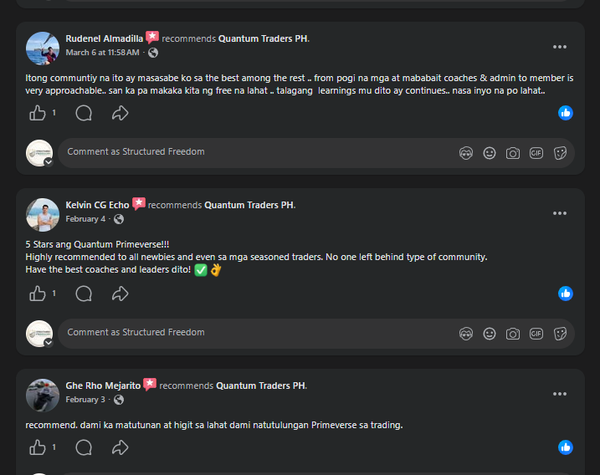View Ghe Rho Mejarito's profile picture
Image resolution: width=600 pixels, height=475 pixels.
43,395
